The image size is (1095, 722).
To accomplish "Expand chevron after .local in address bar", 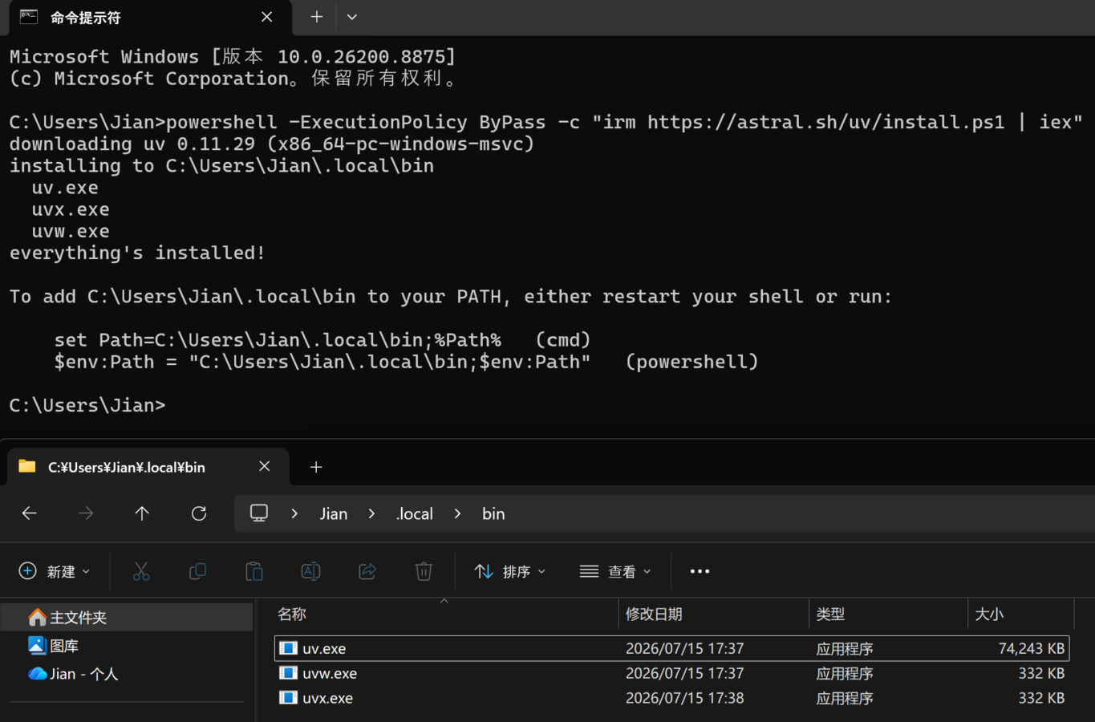I will pos(457,513).
